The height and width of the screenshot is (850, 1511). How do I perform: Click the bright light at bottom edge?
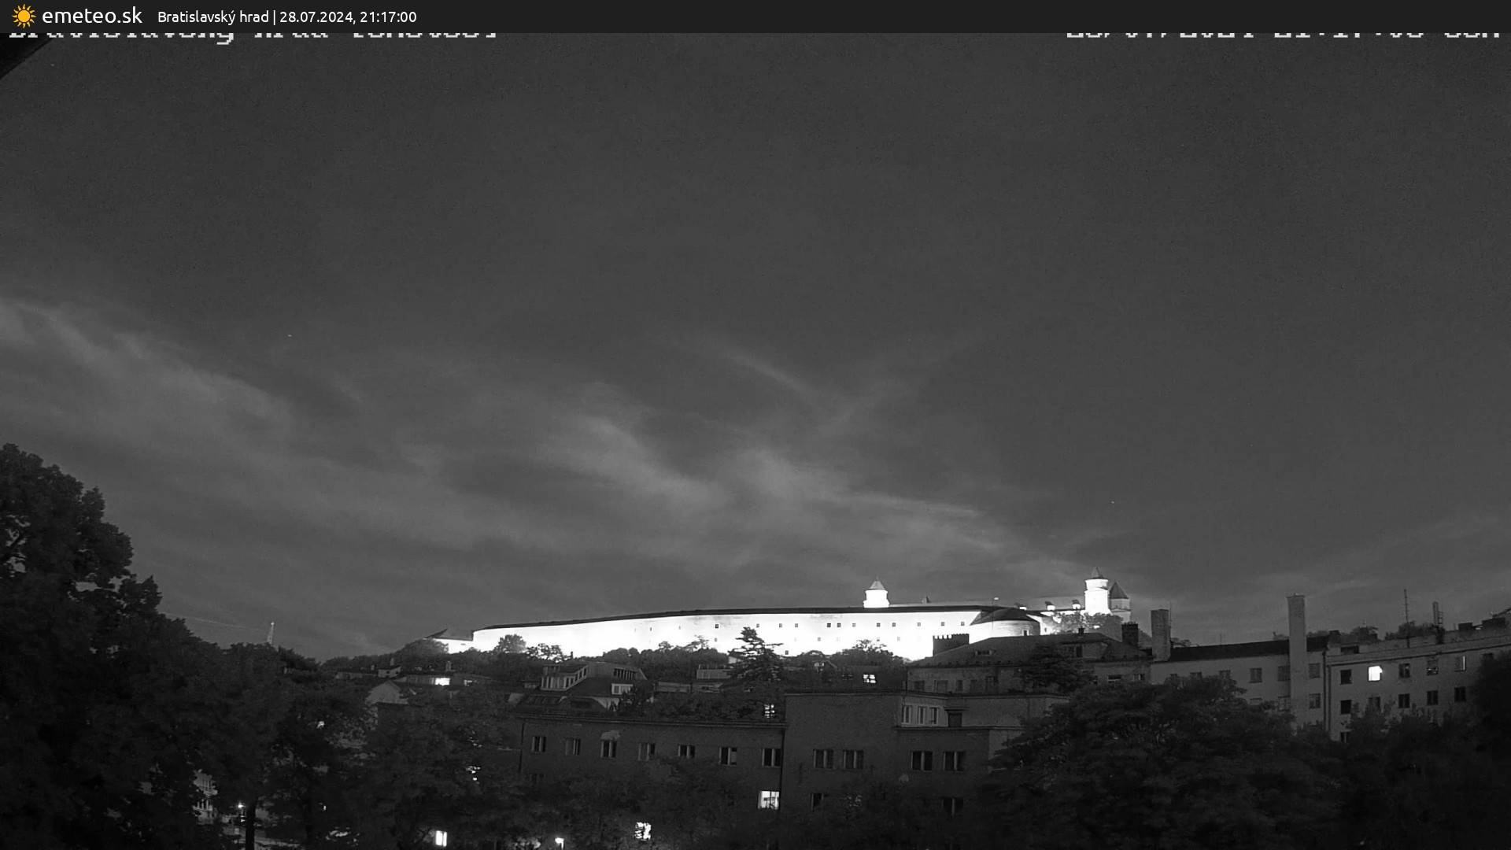coord(440,838)
